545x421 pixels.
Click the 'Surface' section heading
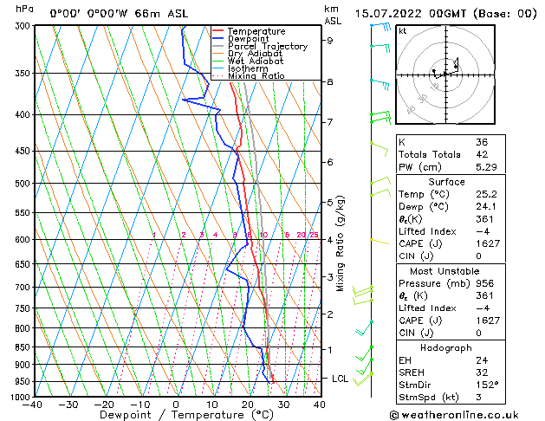(446, 182)
